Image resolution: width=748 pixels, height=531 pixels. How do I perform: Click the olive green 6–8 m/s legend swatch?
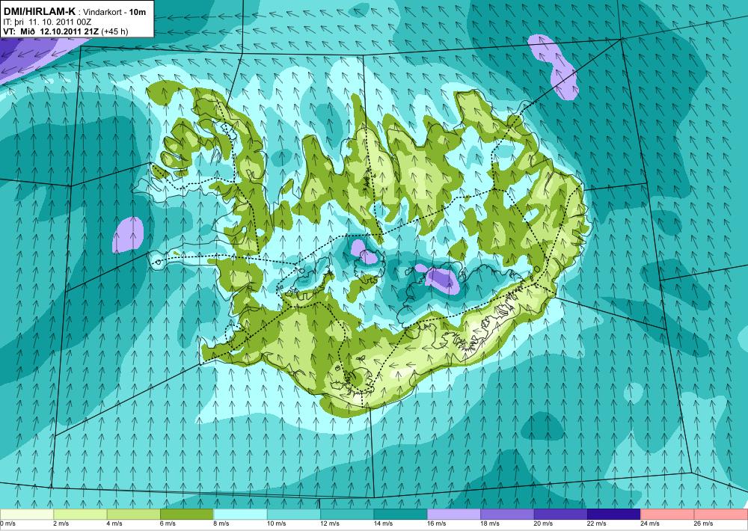(x=187, y=515)
